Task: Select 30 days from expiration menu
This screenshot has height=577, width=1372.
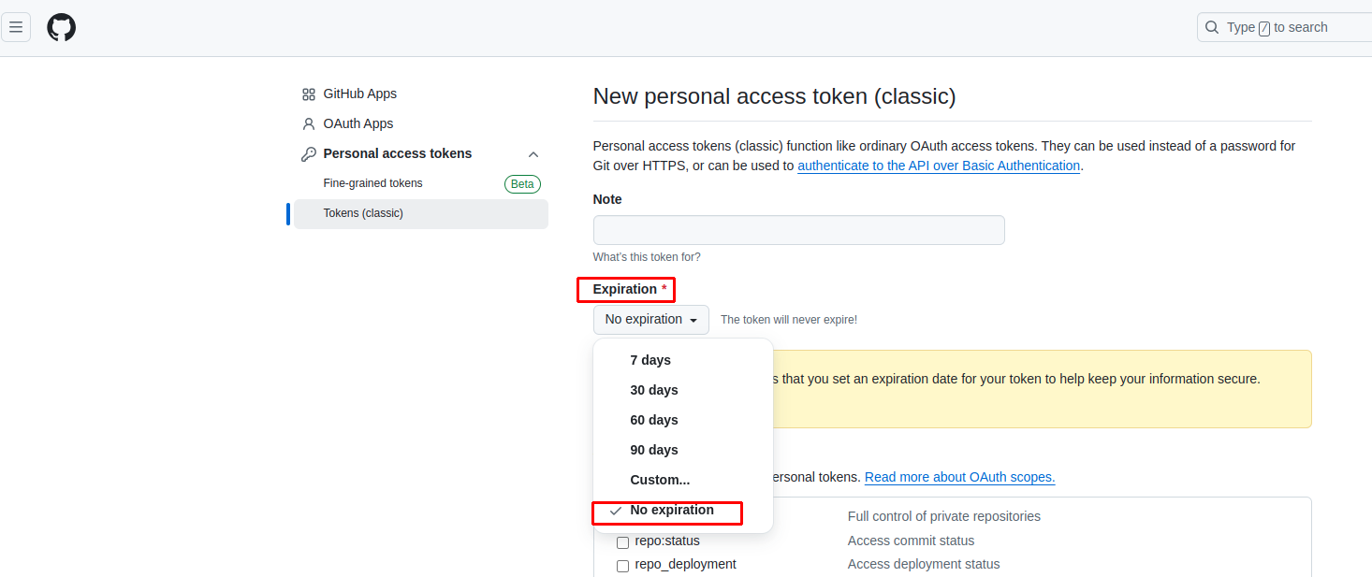Action: [653, 390]
